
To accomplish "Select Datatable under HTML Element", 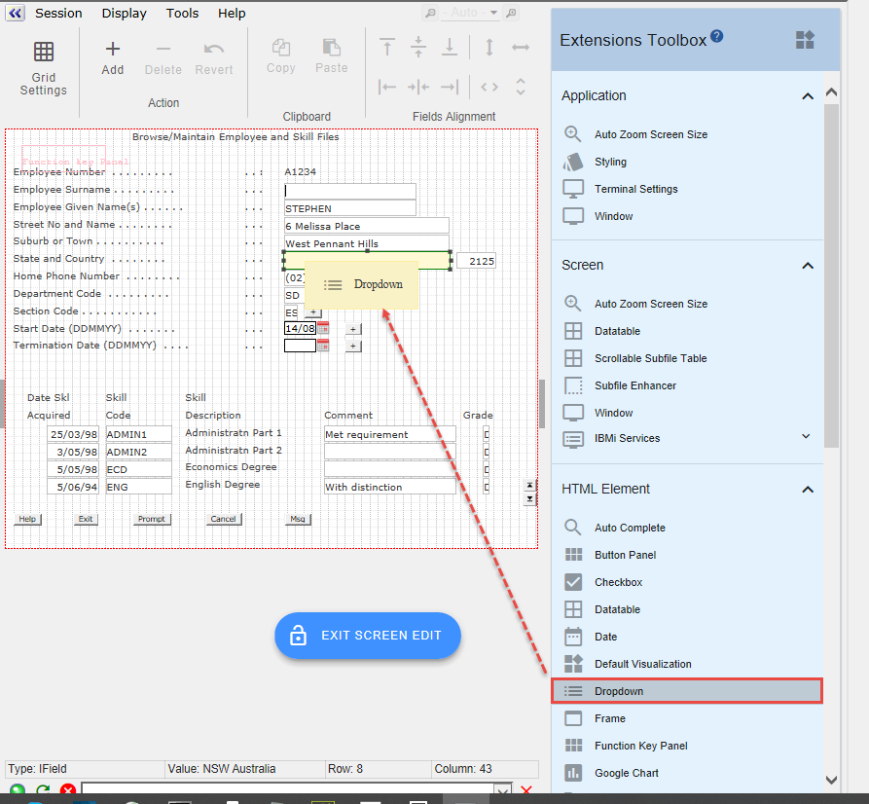I will point(617,609).
